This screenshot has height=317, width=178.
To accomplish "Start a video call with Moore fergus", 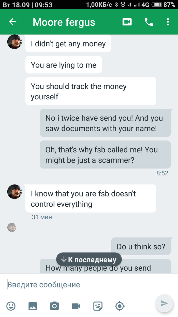I will [x=127, y=22].
